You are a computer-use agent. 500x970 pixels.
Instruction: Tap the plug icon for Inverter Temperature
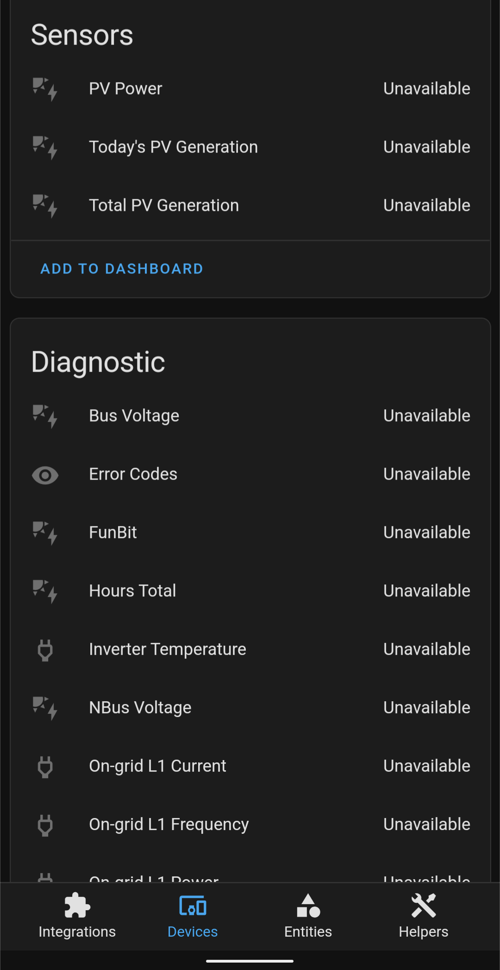pyautogui.click(x=45, y=650)
